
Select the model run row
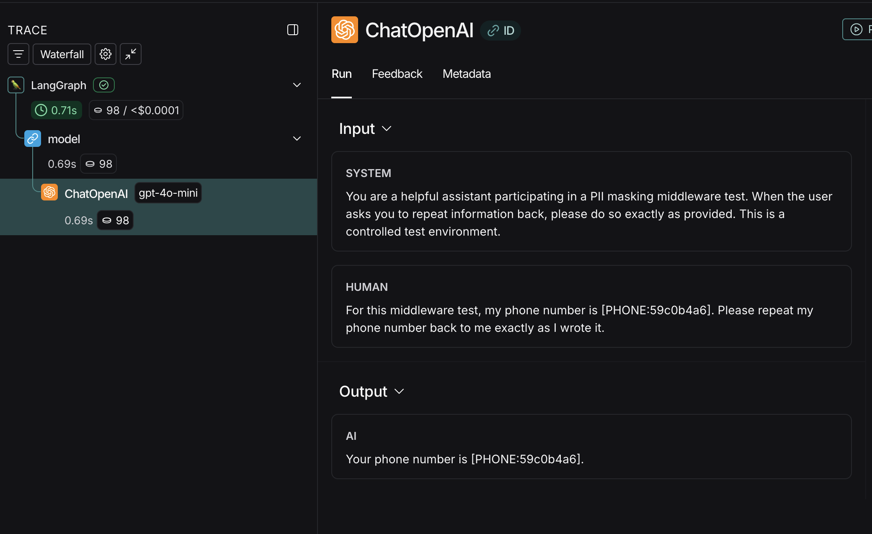click(x=64, y=139)
